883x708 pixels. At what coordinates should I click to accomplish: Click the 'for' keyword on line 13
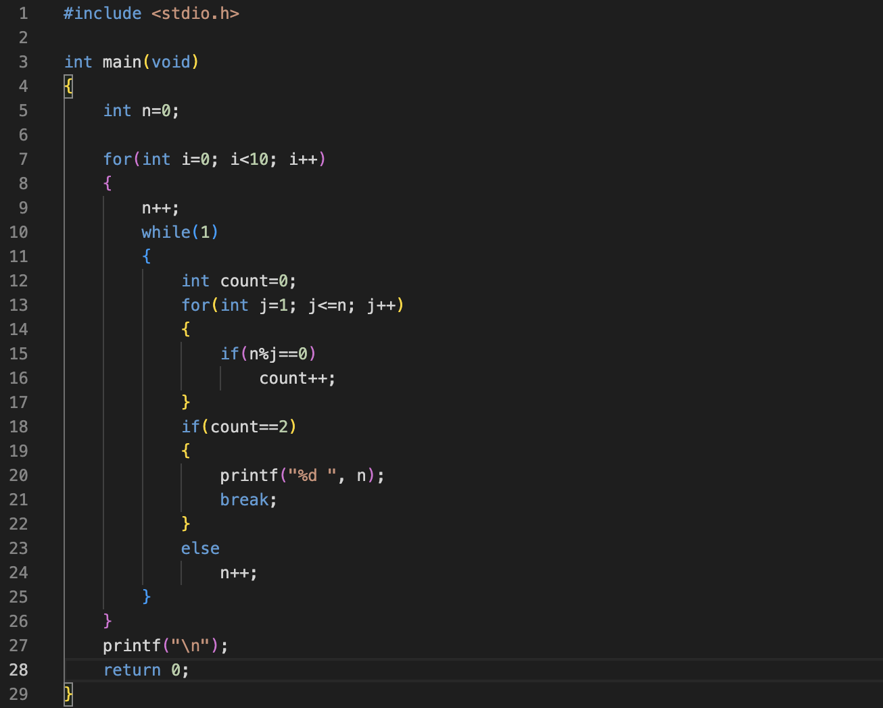point(196,305)
